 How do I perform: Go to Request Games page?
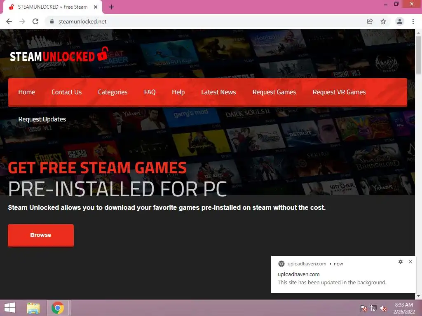click(x=274, y=92)
